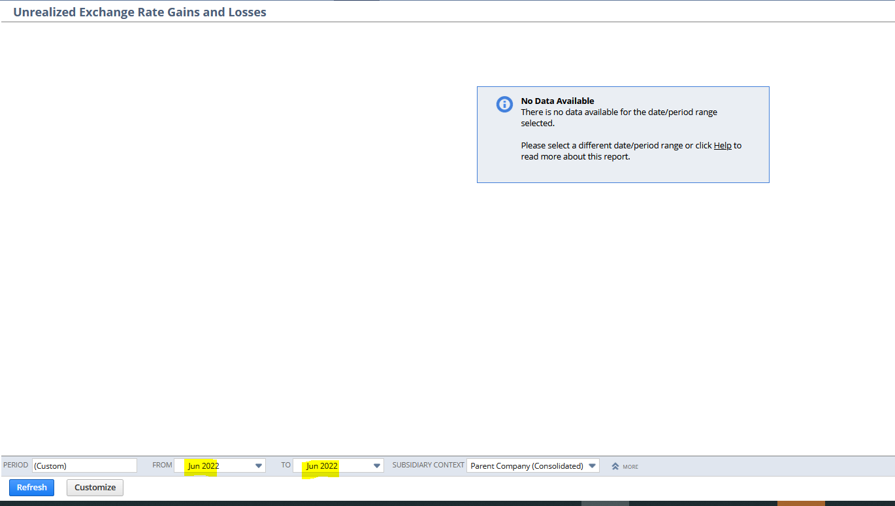Click the Unrealized Exchange Rate Gains and Losses title
This screenshot has height=506, width=895.
click(x=140, y=12)
